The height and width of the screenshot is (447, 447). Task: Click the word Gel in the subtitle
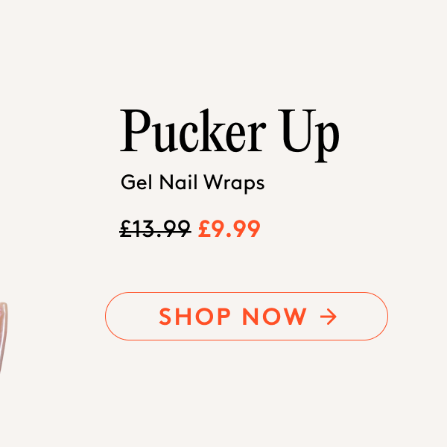136,183
